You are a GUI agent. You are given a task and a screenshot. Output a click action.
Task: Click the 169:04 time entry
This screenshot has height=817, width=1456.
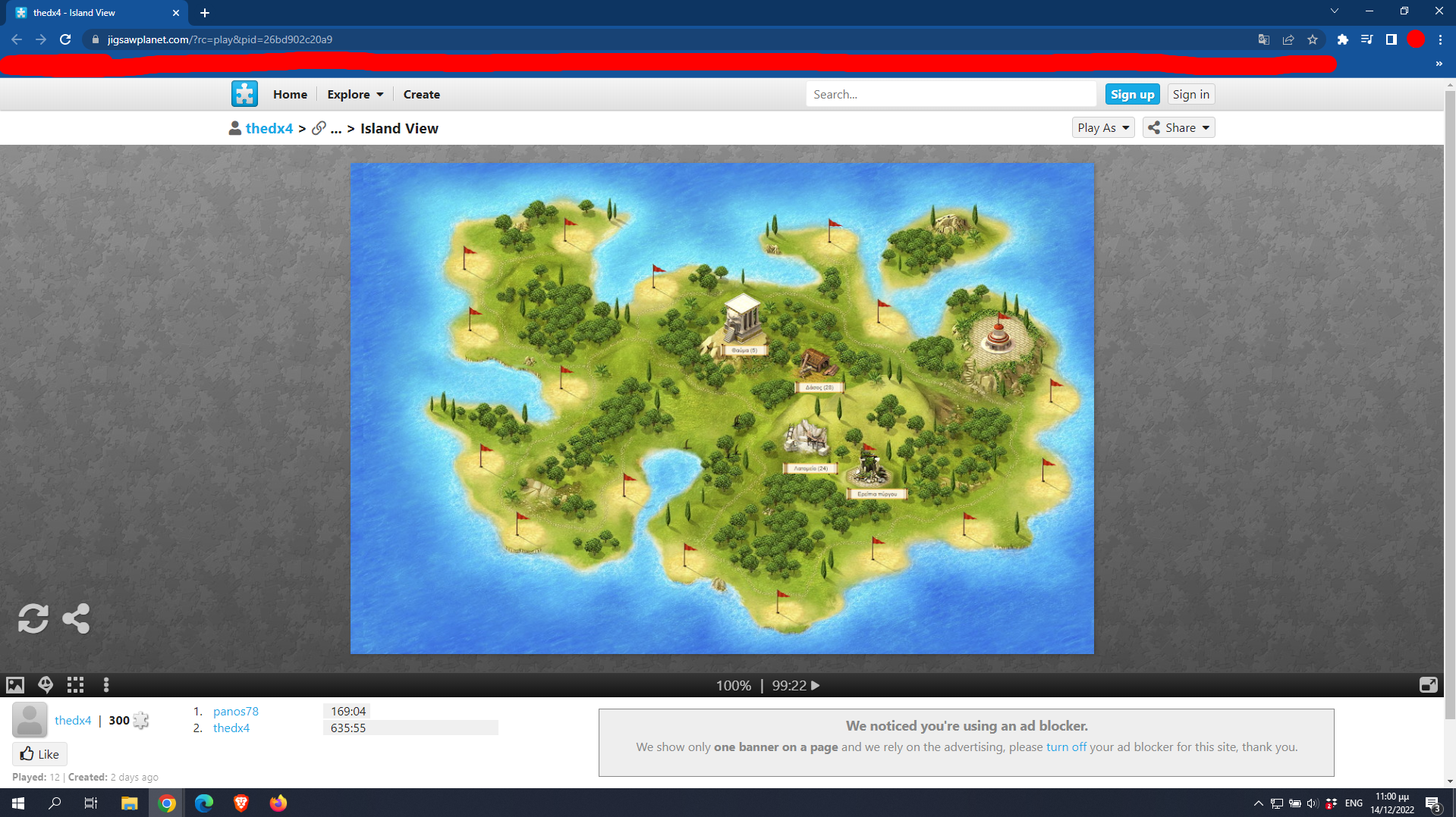point(348,711)
